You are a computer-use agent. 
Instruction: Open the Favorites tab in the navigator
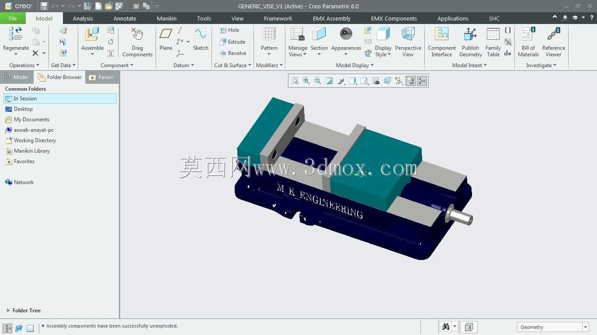[x=102, y=77]
